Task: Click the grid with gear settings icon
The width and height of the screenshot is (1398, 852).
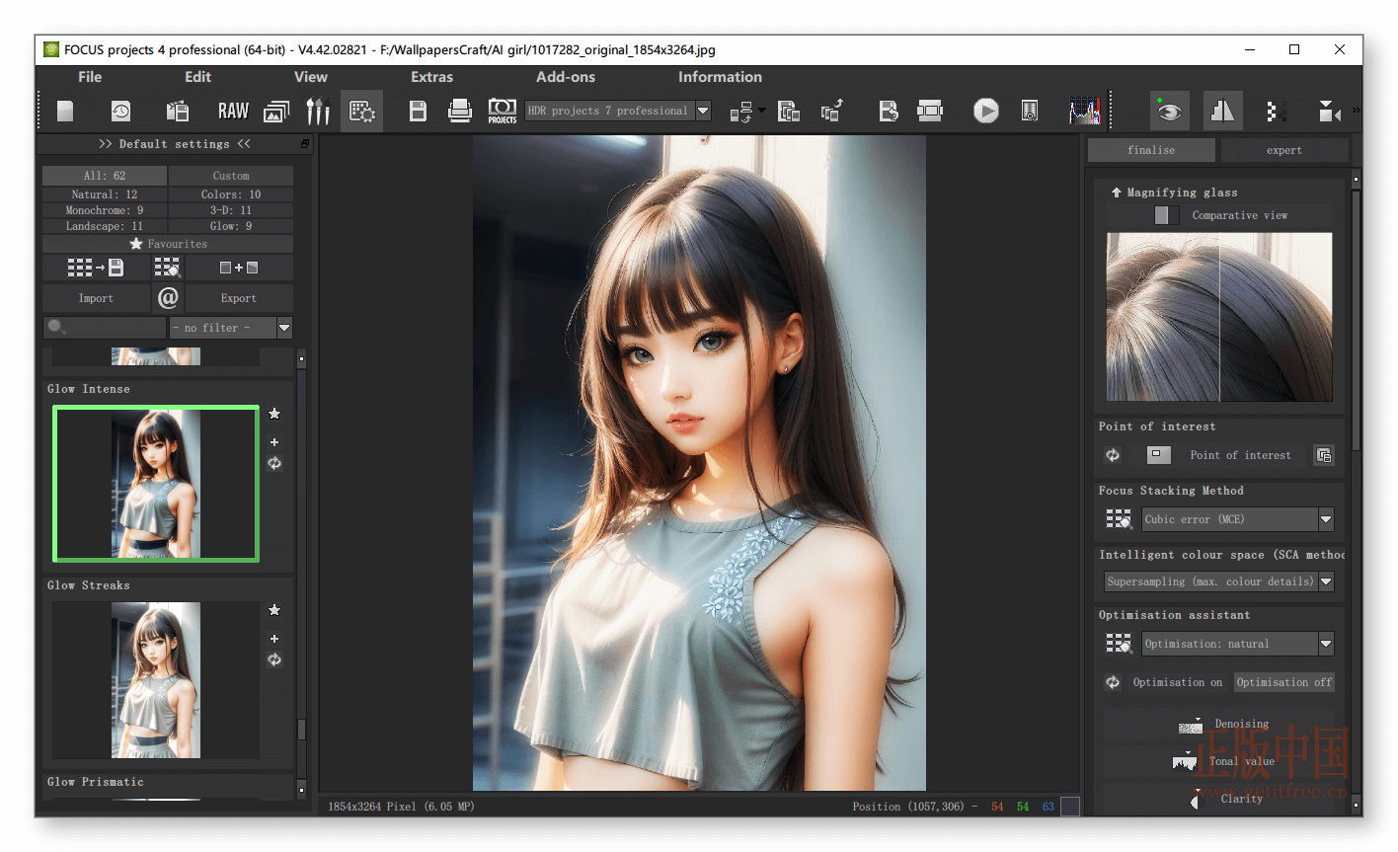Action: point(362,111)
